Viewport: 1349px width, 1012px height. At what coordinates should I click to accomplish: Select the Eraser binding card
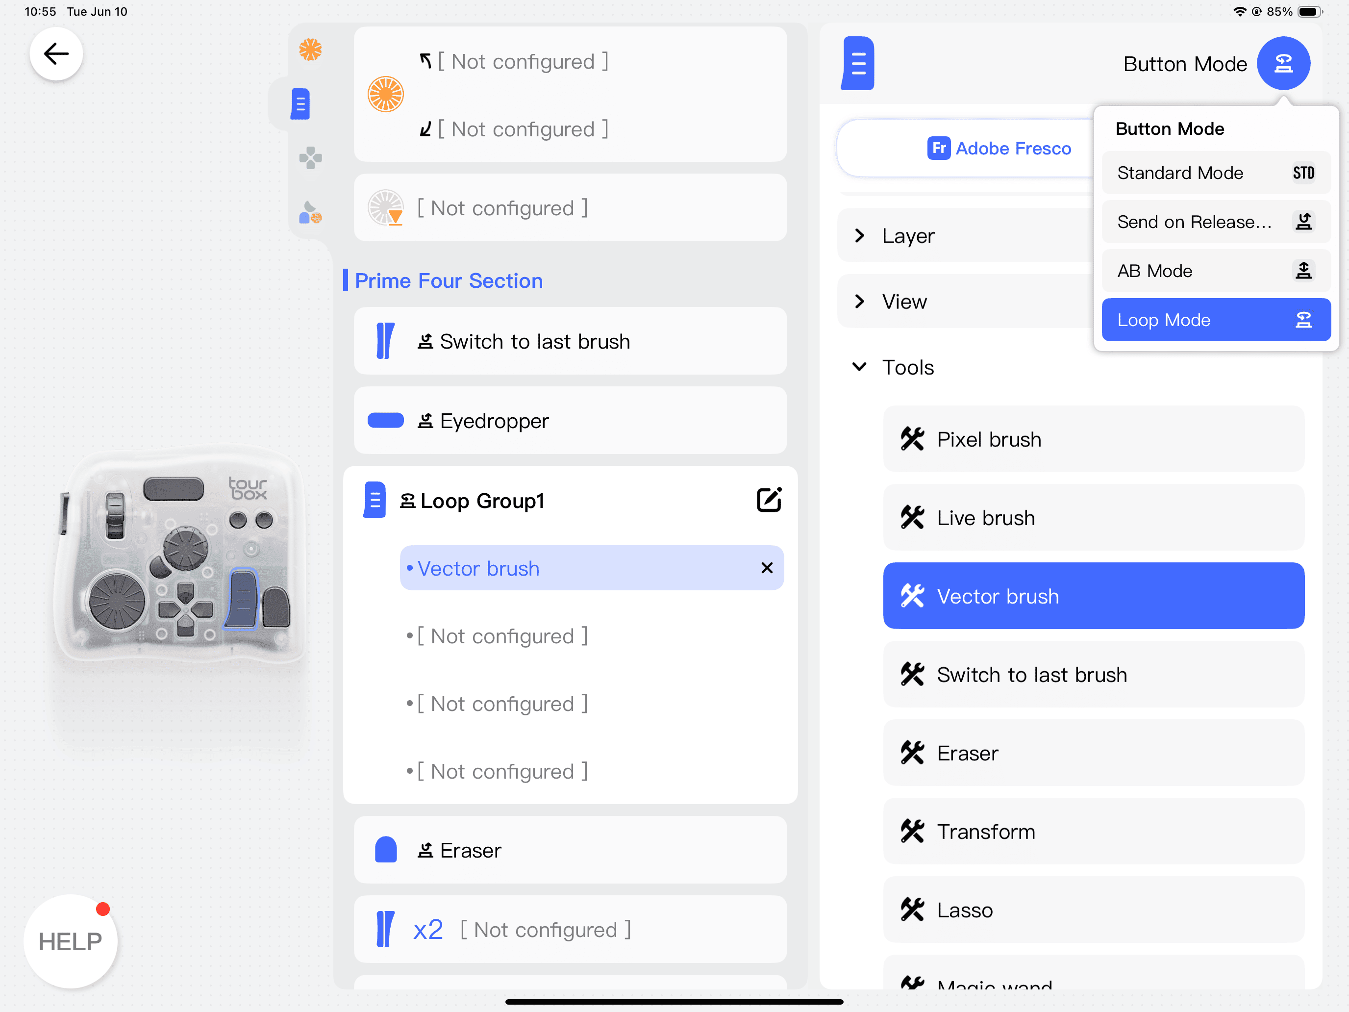click(x=570, y=850)
